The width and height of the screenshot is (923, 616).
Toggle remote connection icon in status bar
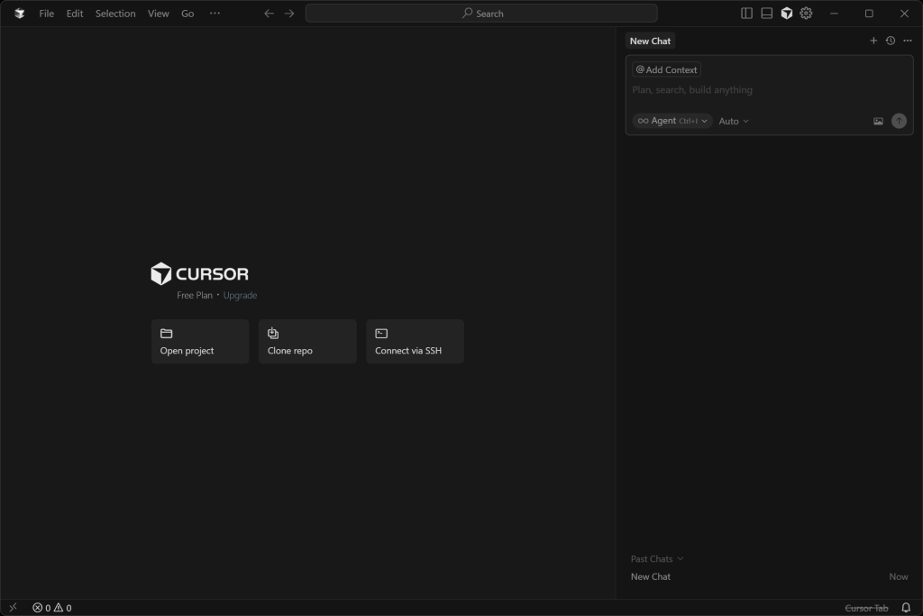13,607
